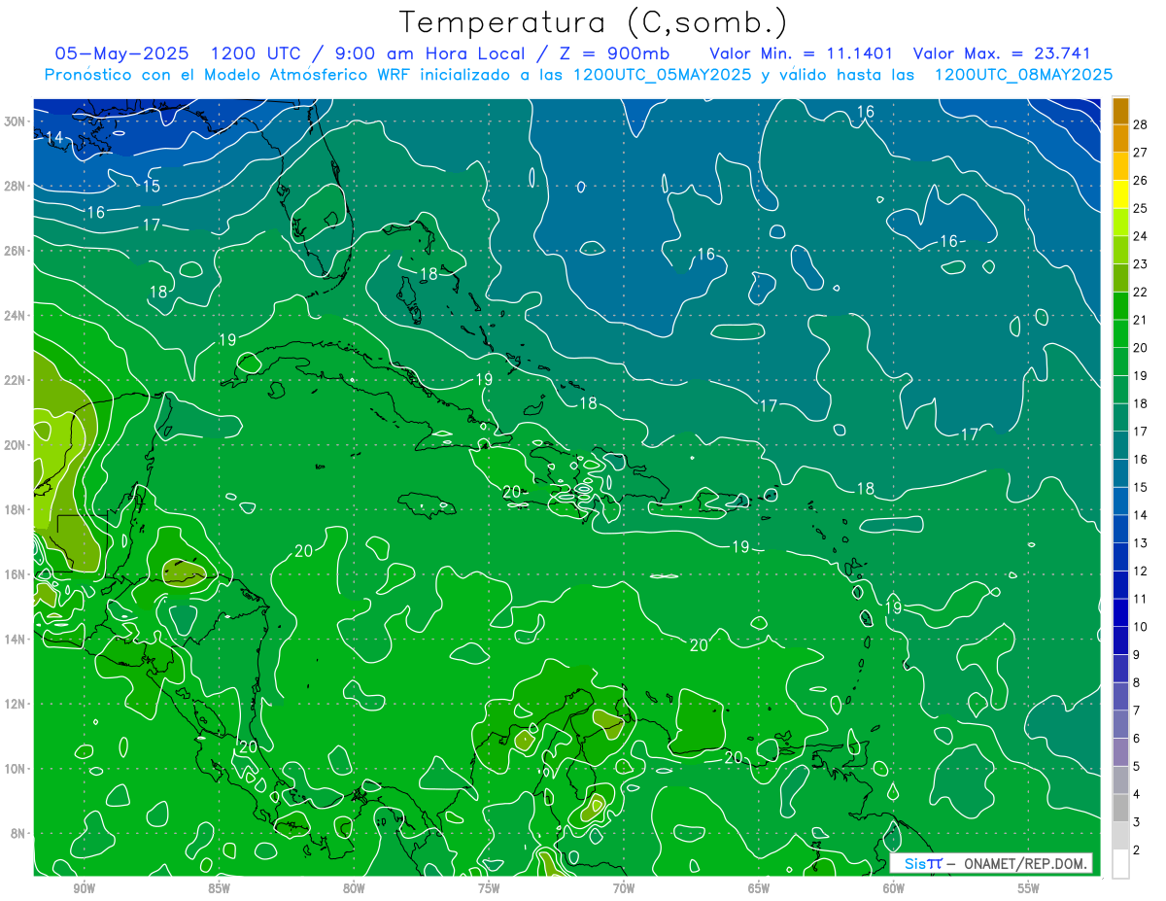Click the "16N" latitude axis label
The height and width of the screenshot is (901, 1166).
(16, 574)
